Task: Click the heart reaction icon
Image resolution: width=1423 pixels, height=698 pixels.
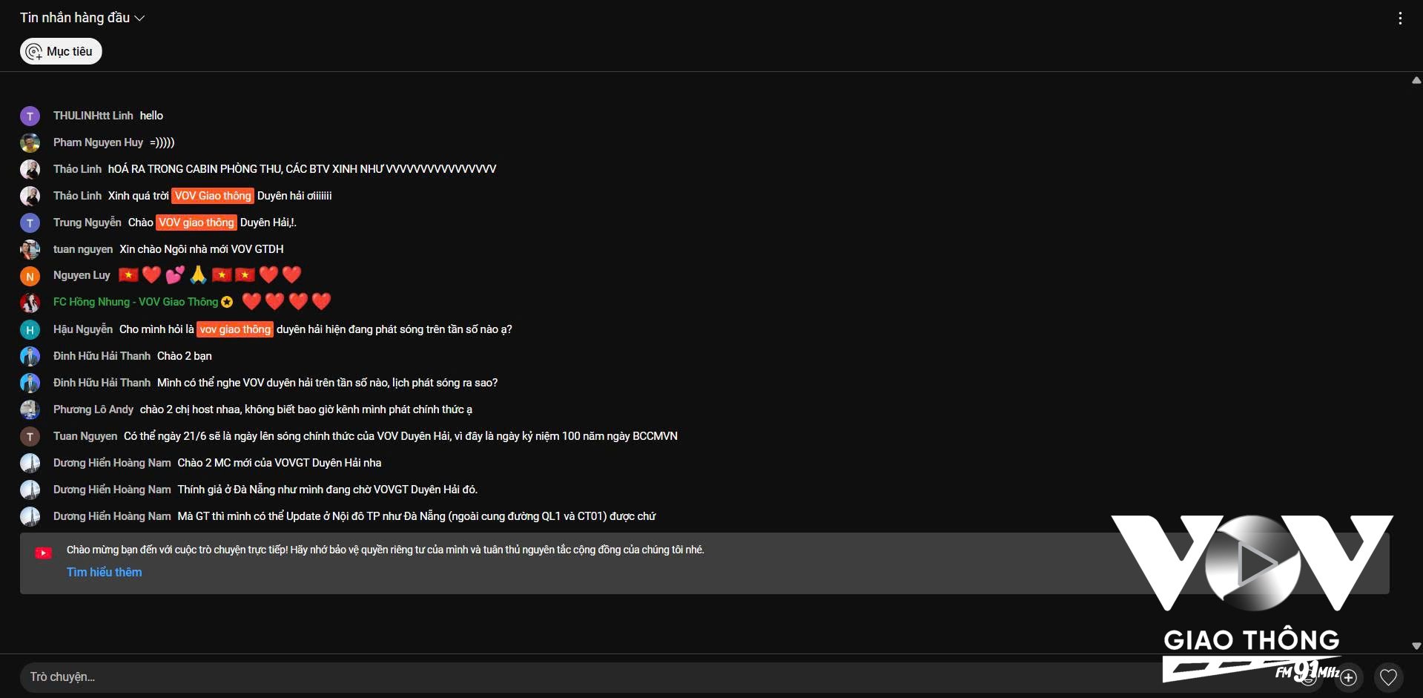Action: [x=1388, y=677]
